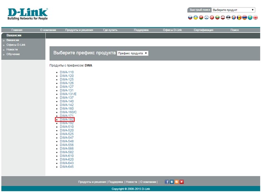Select the Russian flag icon
Screen dimensions: 261x192
point(191,17)
